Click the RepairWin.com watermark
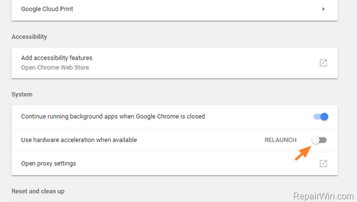 [x=323, y=196]
